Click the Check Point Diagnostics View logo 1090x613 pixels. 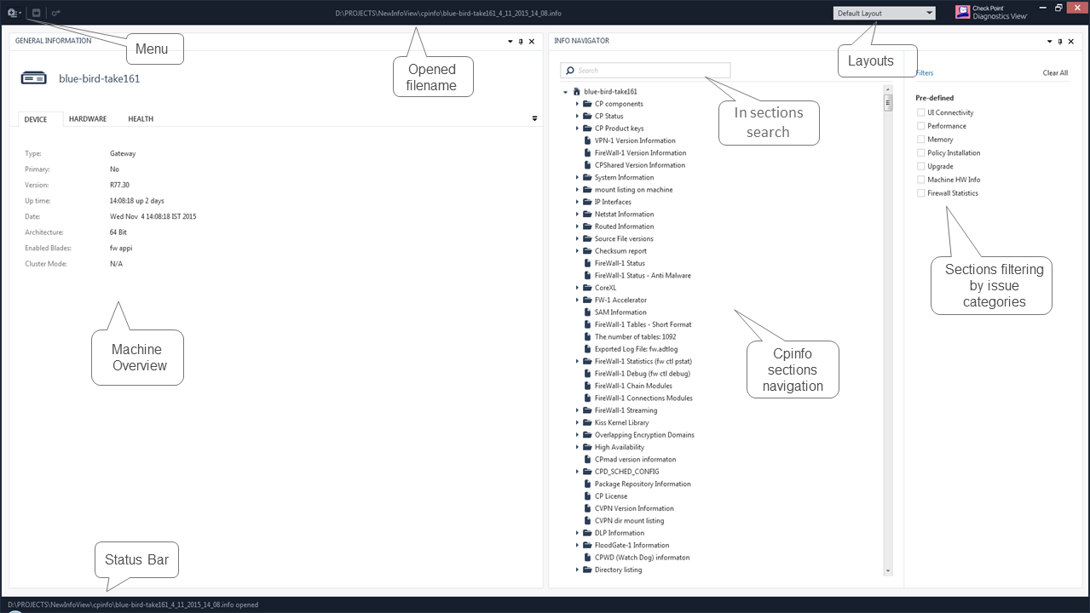click(x=991, y=13)
